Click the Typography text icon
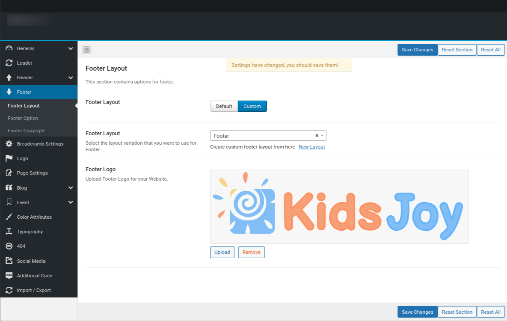This screenshot has height=321, width=507. click(9, 232)
